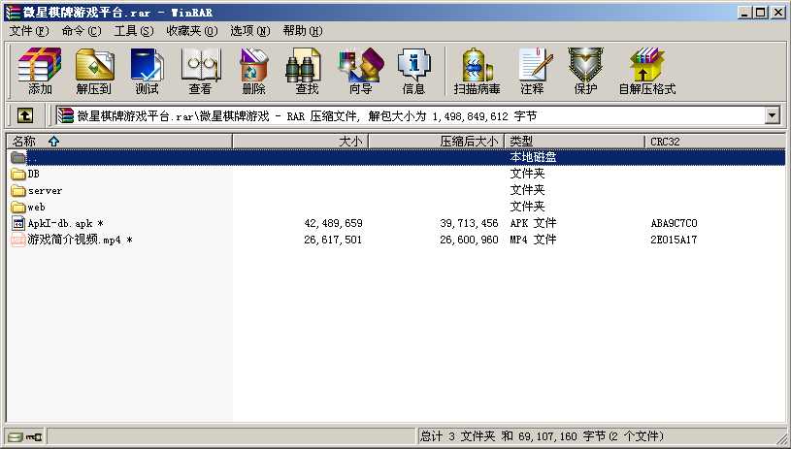This screenshot has width=791, height=449.
Task: Click the DB folder icon
Action: (18, 175)
